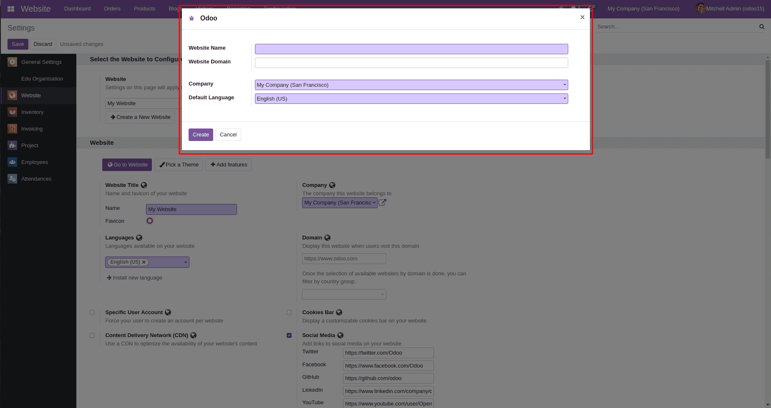Click globe icon next to Cookies Bar
This screenshot has height=408, width=771.
point(339,312)
